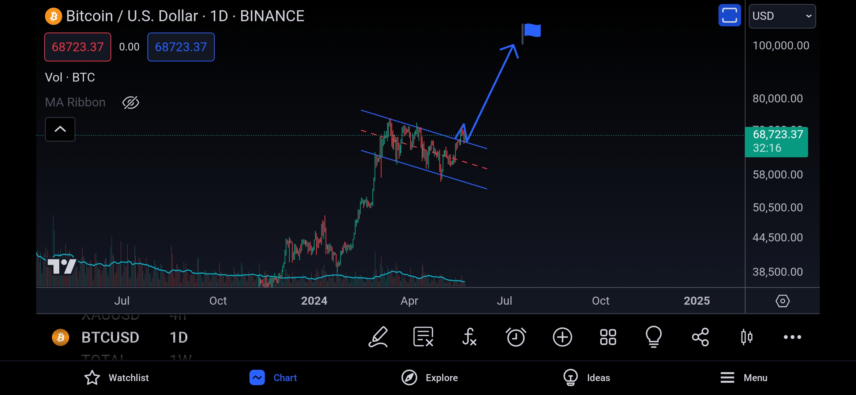Tap the star icon in Watchlist tab
Image resolution: width=856 pixels, height=395 pixels.
point(92,378)
